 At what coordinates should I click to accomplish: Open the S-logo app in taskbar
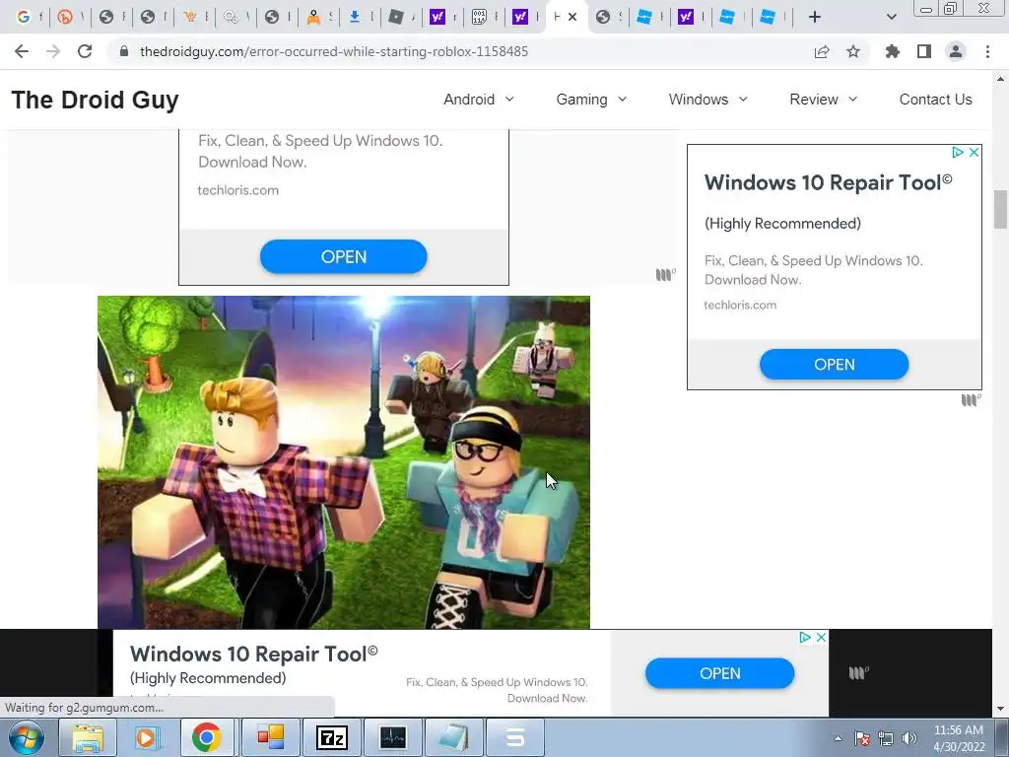pos(514,737)
